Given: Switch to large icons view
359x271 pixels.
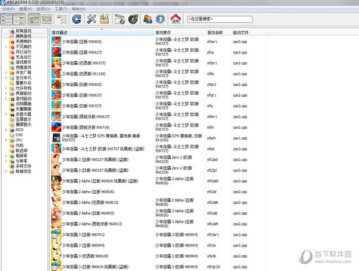Looking at the screenshot, I should point(34,19).
